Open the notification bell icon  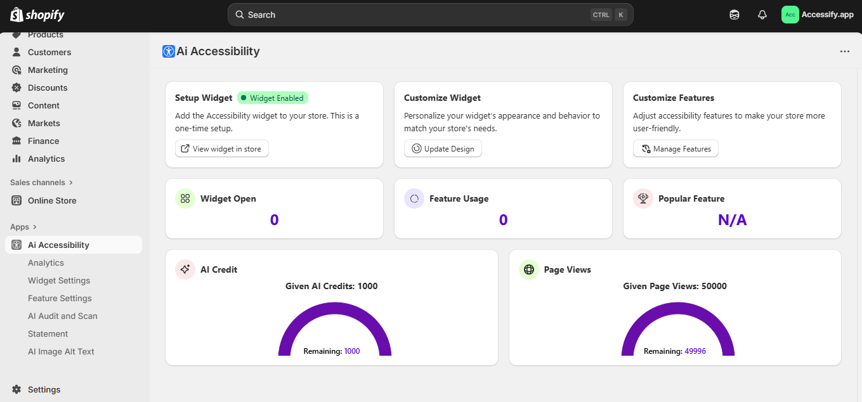click(x=762, y=14)
